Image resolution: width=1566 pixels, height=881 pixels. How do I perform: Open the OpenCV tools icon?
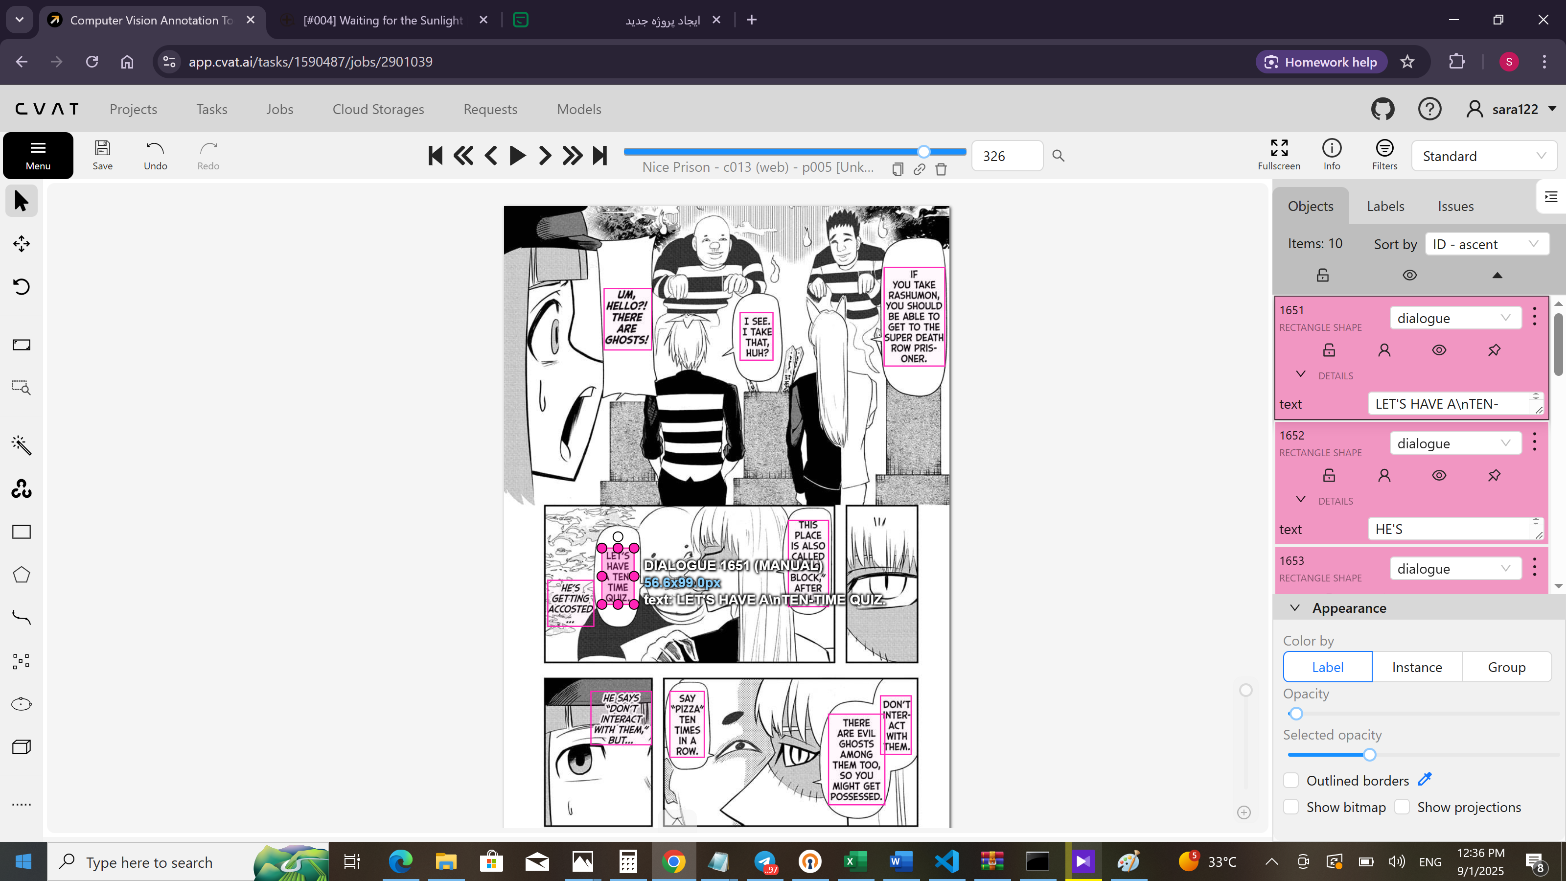[x=21, y=489]
